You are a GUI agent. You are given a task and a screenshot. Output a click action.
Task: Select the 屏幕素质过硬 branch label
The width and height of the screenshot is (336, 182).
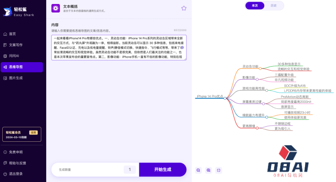(252, 102)
